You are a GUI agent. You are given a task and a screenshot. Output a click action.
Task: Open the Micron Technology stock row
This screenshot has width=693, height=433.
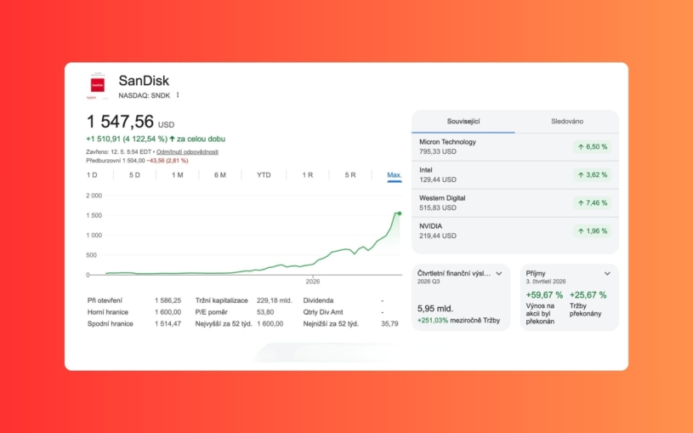click(515, 147)
